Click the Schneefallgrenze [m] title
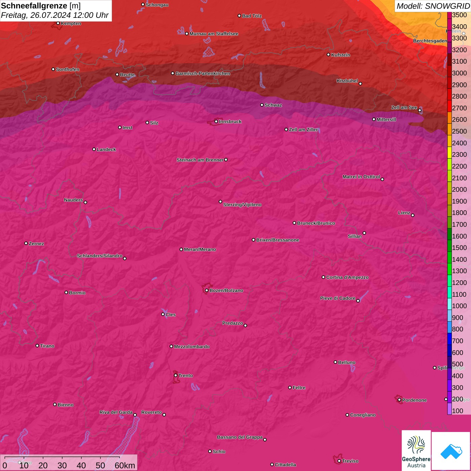471x471 pixels. tap(41, 6)
